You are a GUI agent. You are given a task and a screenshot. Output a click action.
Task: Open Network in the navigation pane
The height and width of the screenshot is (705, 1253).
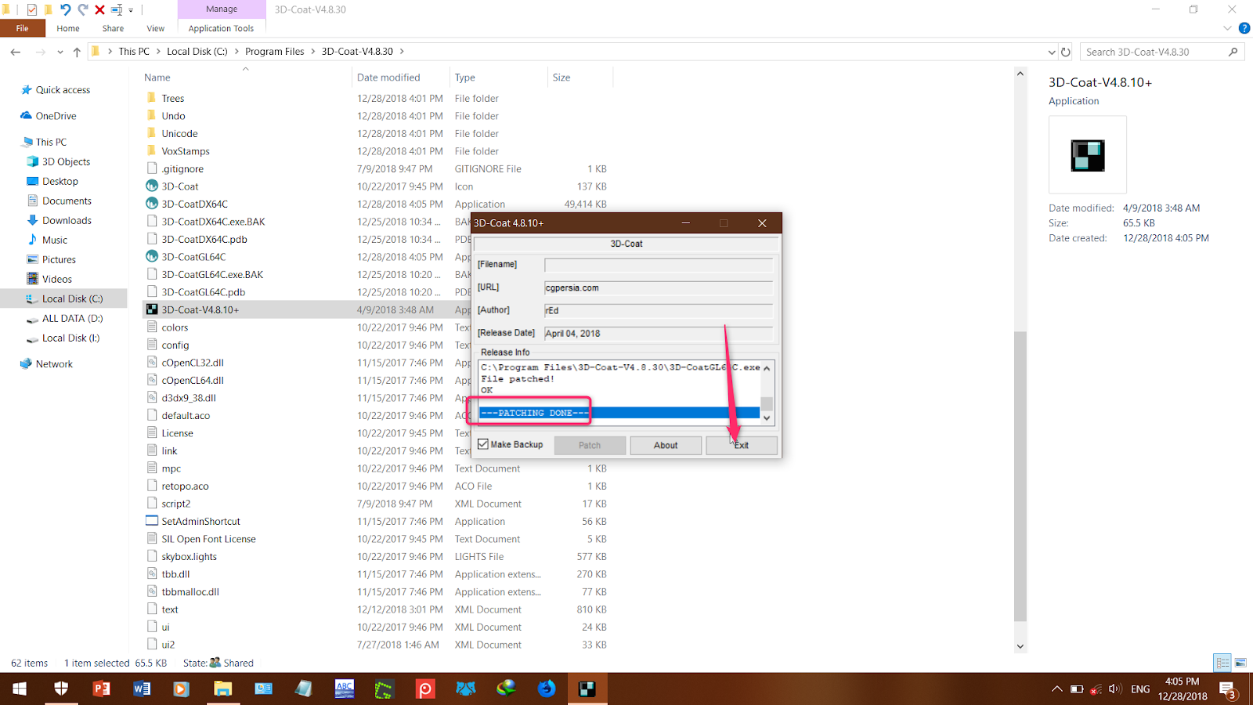[x=54, y=364]
